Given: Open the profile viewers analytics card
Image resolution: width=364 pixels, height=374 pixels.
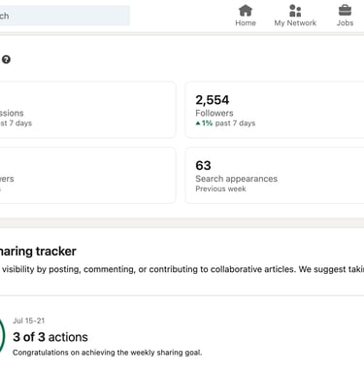Looking at the screenshot, I should pyautogui.click(x=87, y=175).
